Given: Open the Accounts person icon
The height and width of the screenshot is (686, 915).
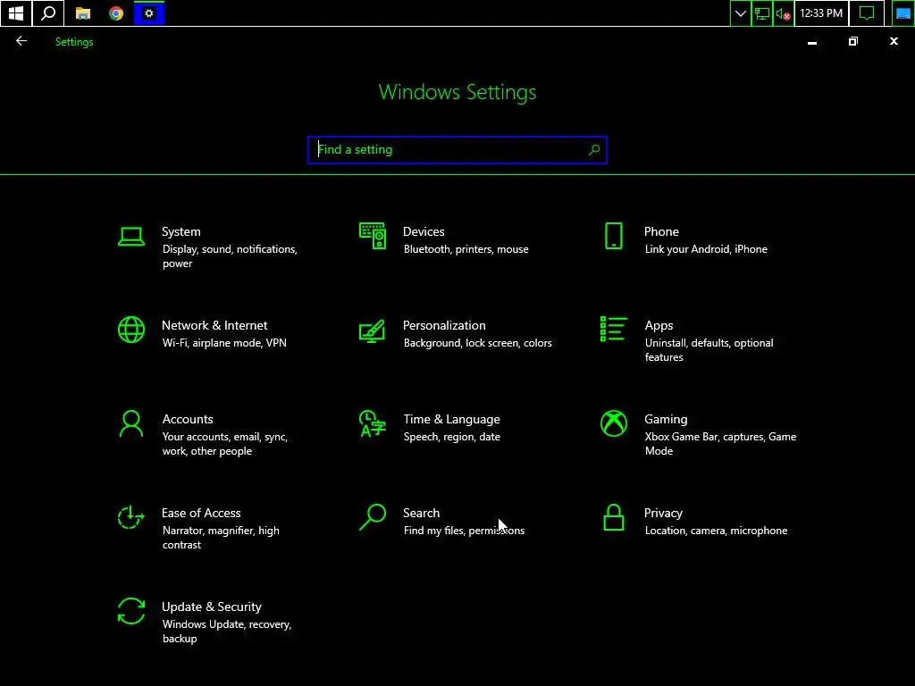Looking at the screenshot, I should [x=131, y=423].
